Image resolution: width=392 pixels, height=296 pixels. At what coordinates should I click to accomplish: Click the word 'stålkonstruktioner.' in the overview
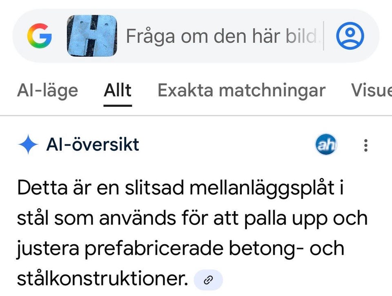(102, 279)
